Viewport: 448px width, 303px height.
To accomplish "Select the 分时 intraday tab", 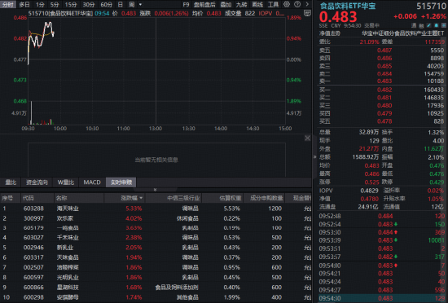I will click(8, 5).
